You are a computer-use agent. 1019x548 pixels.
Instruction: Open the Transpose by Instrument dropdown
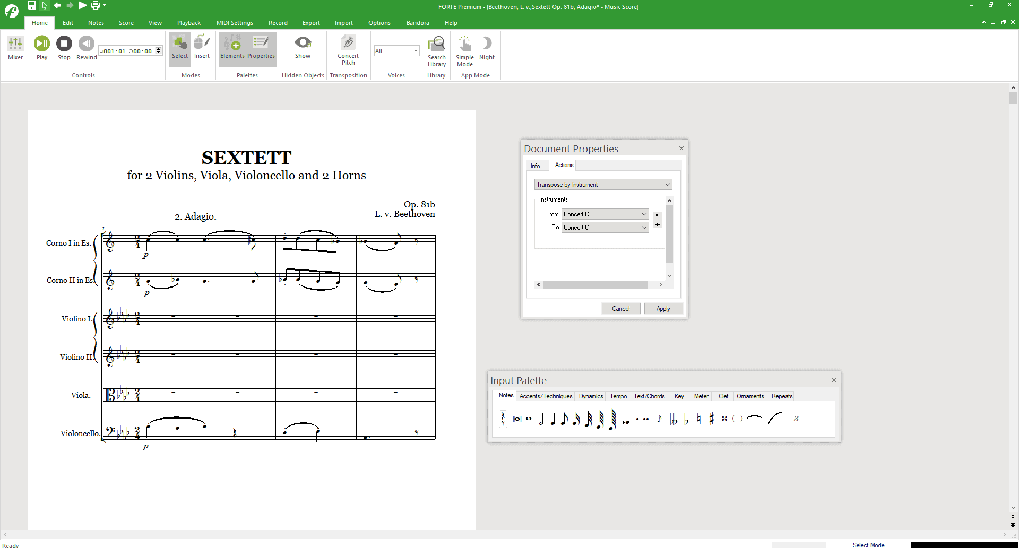click(x=603, y=185)
